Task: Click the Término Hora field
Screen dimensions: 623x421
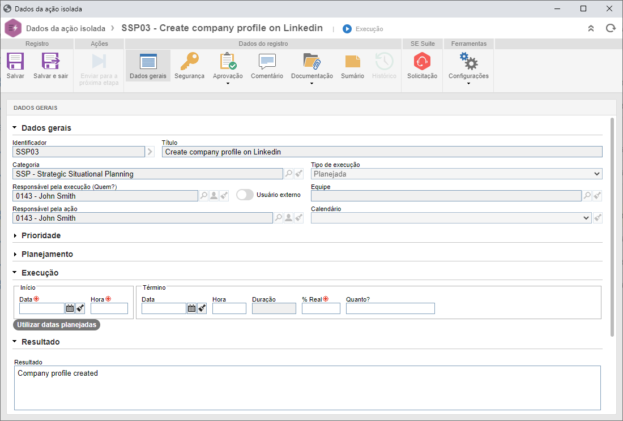Action: (x=229, y=308)
